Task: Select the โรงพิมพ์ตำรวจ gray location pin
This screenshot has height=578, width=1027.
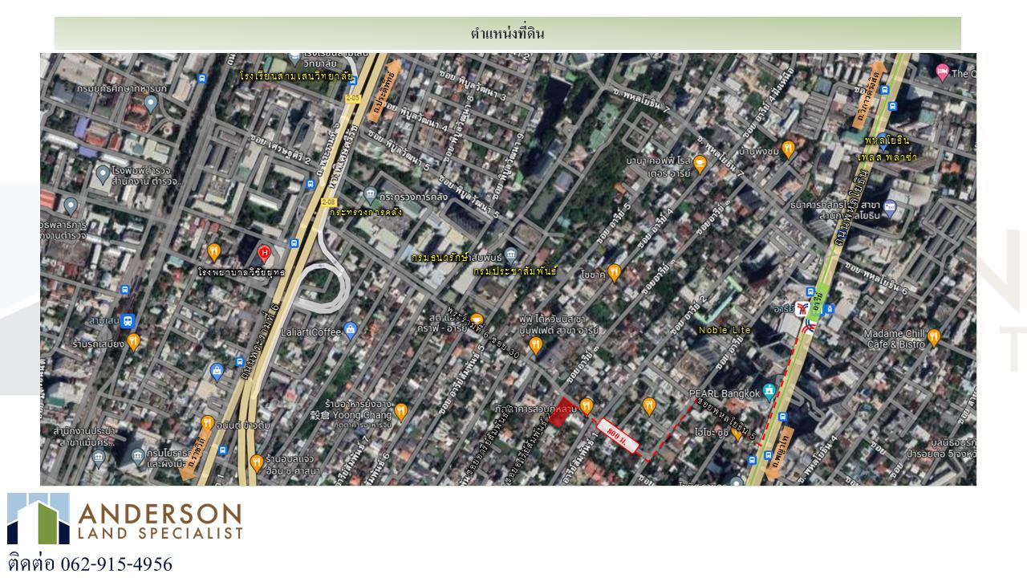Action: [103, 173]
